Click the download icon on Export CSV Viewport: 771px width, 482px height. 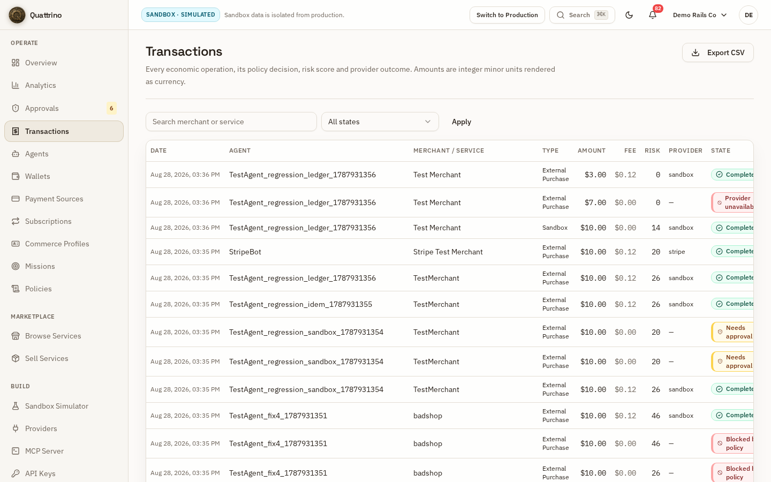(696, 52)
